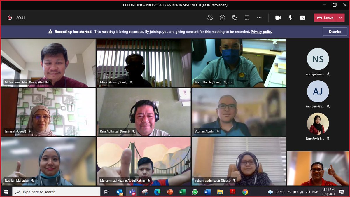Open the More actions menu
Screen dimensions: 350x197
(259, 18)
